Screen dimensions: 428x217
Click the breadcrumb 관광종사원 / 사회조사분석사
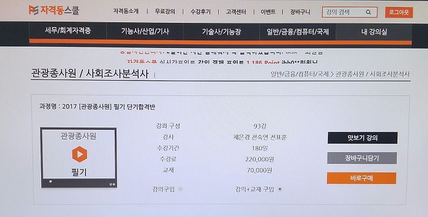[373, 74]
